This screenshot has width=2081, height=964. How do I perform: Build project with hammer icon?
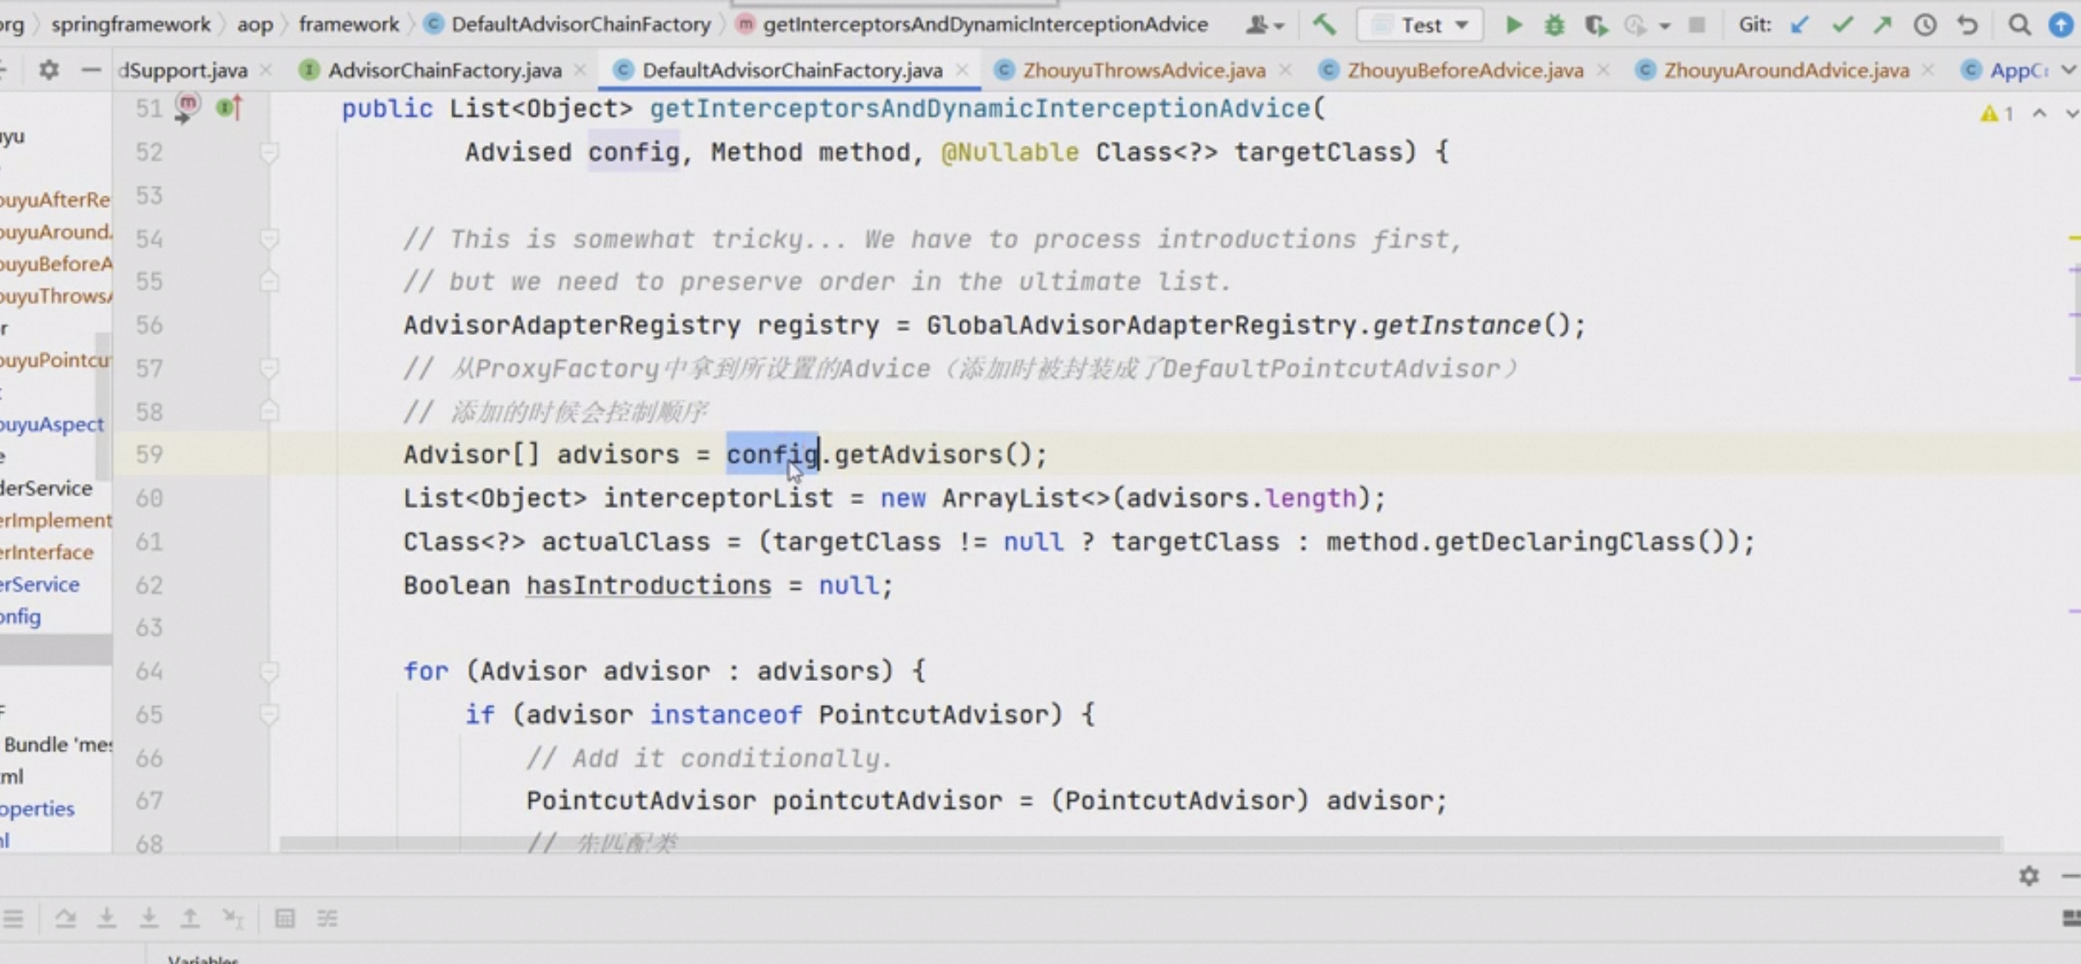pyautogui.click(x=1324, y=25)
